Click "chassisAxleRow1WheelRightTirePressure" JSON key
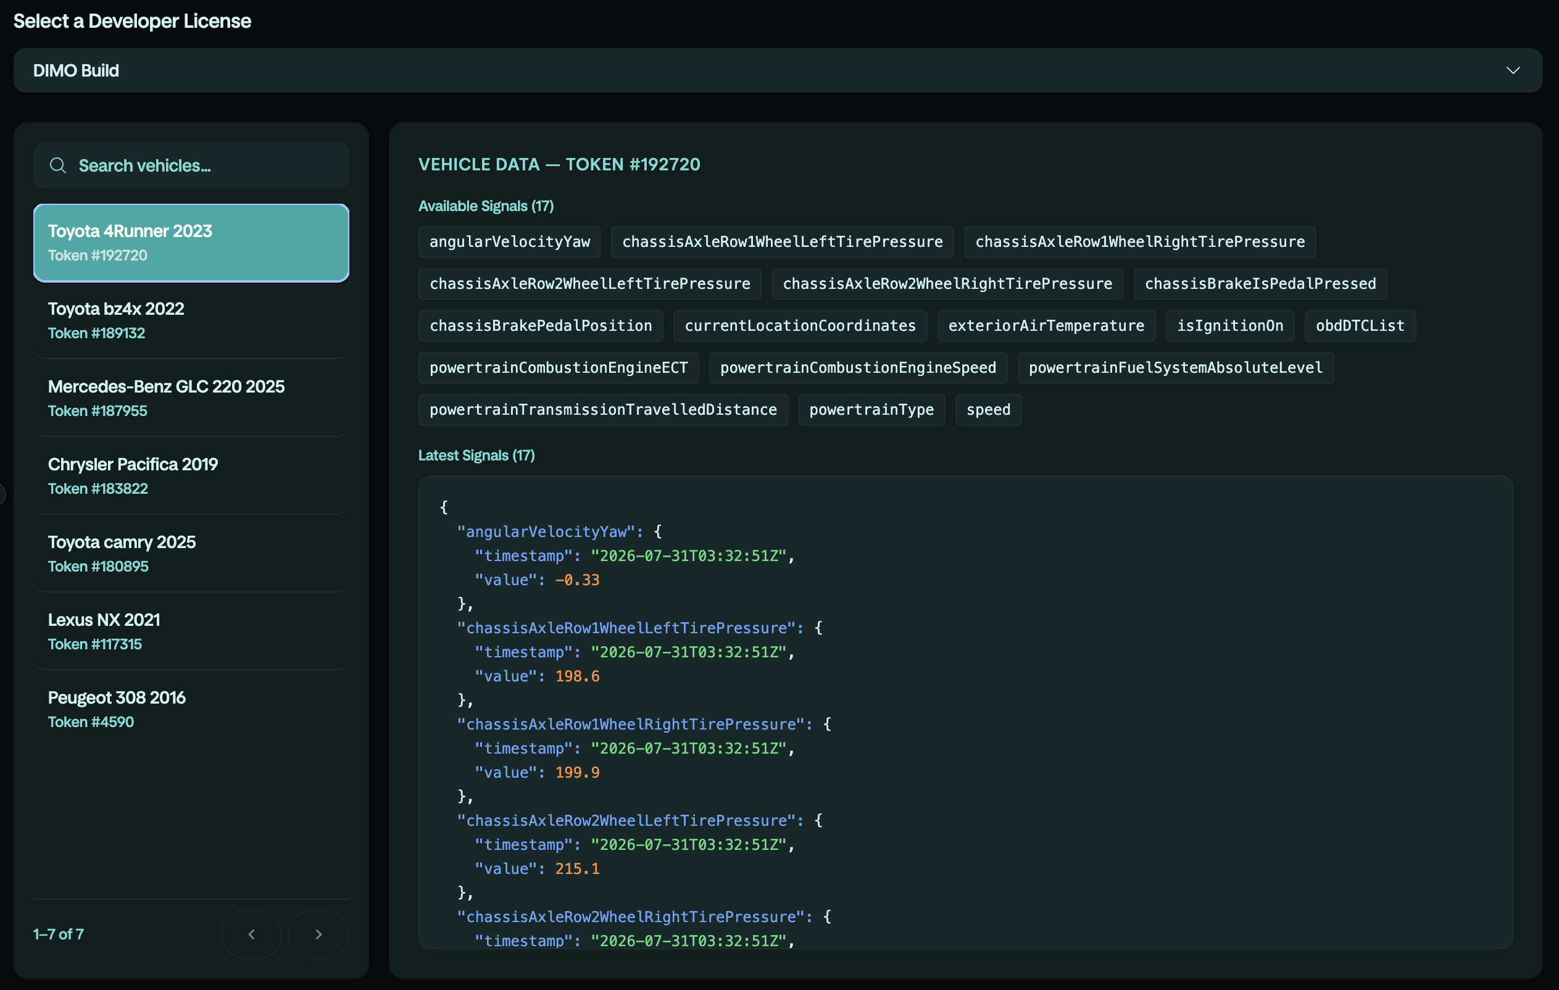Viewport: 1559px width, 990px height. click(x=631, y=725)
